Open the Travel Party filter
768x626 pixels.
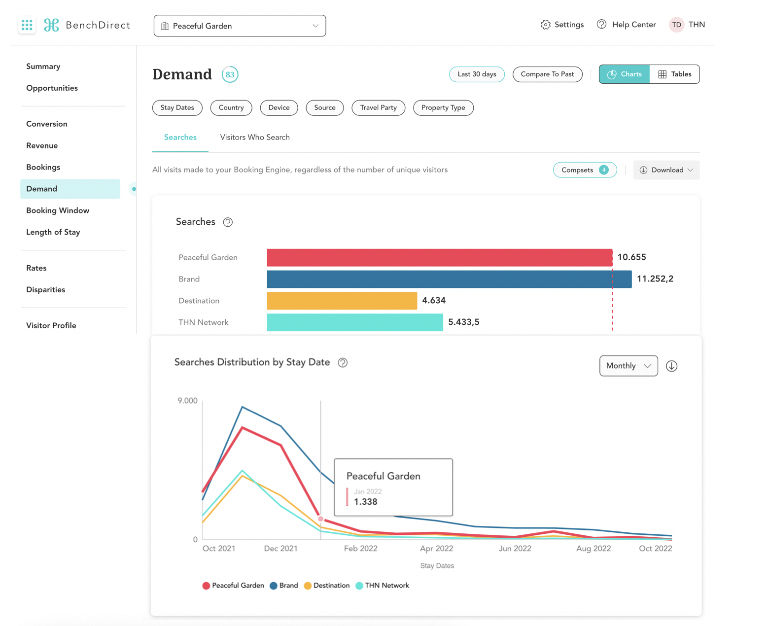click(x=379, y=107)
